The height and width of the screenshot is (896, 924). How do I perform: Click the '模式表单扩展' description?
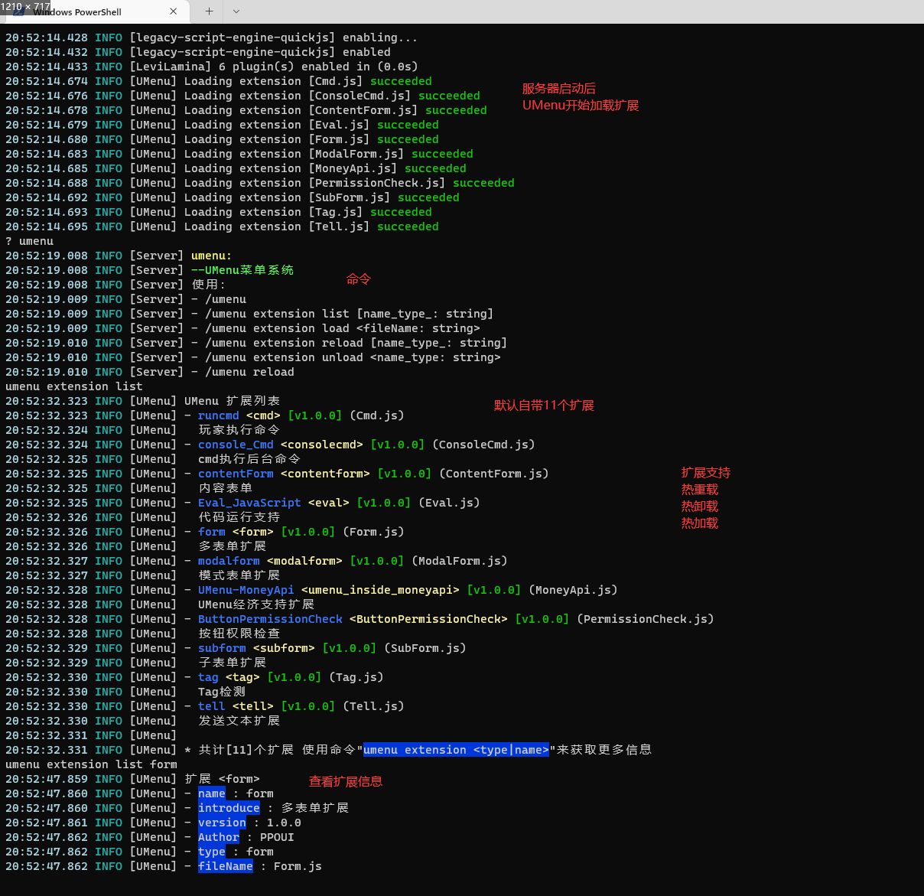click(x=239, y=575)
